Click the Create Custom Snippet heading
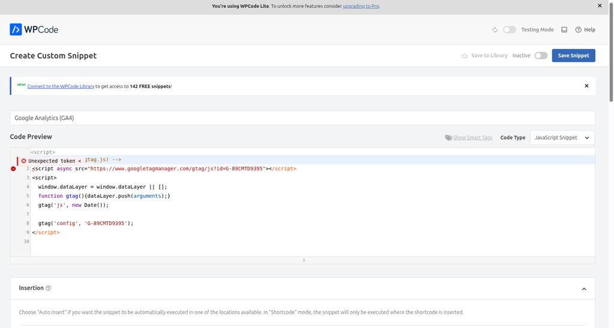The height and width of the screenshot is (328, 614). click(53, 56)
